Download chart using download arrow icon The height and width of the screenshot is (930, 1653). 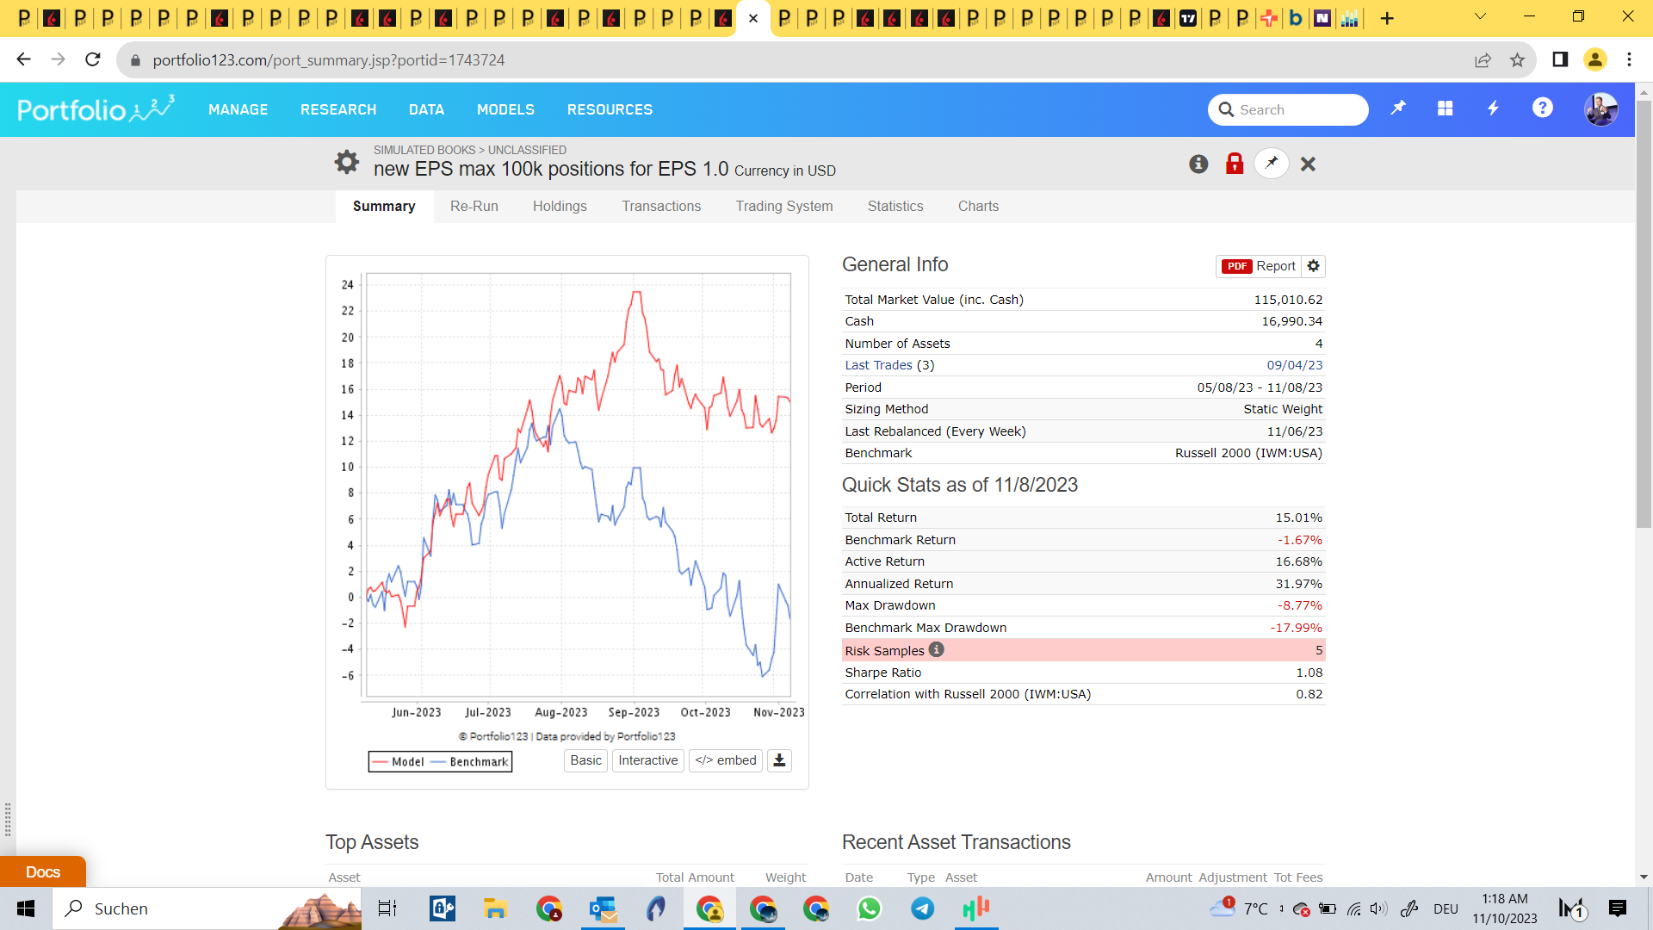(x=779, y=760)
